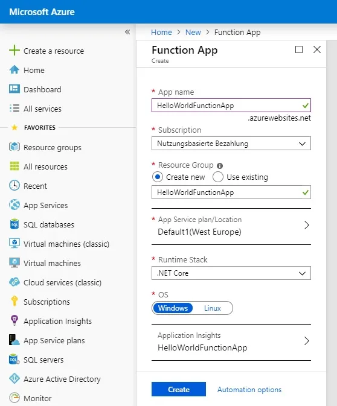The image size is (337, 406).
Task: Click the Resource Group info icon
Action: [220, 166]
